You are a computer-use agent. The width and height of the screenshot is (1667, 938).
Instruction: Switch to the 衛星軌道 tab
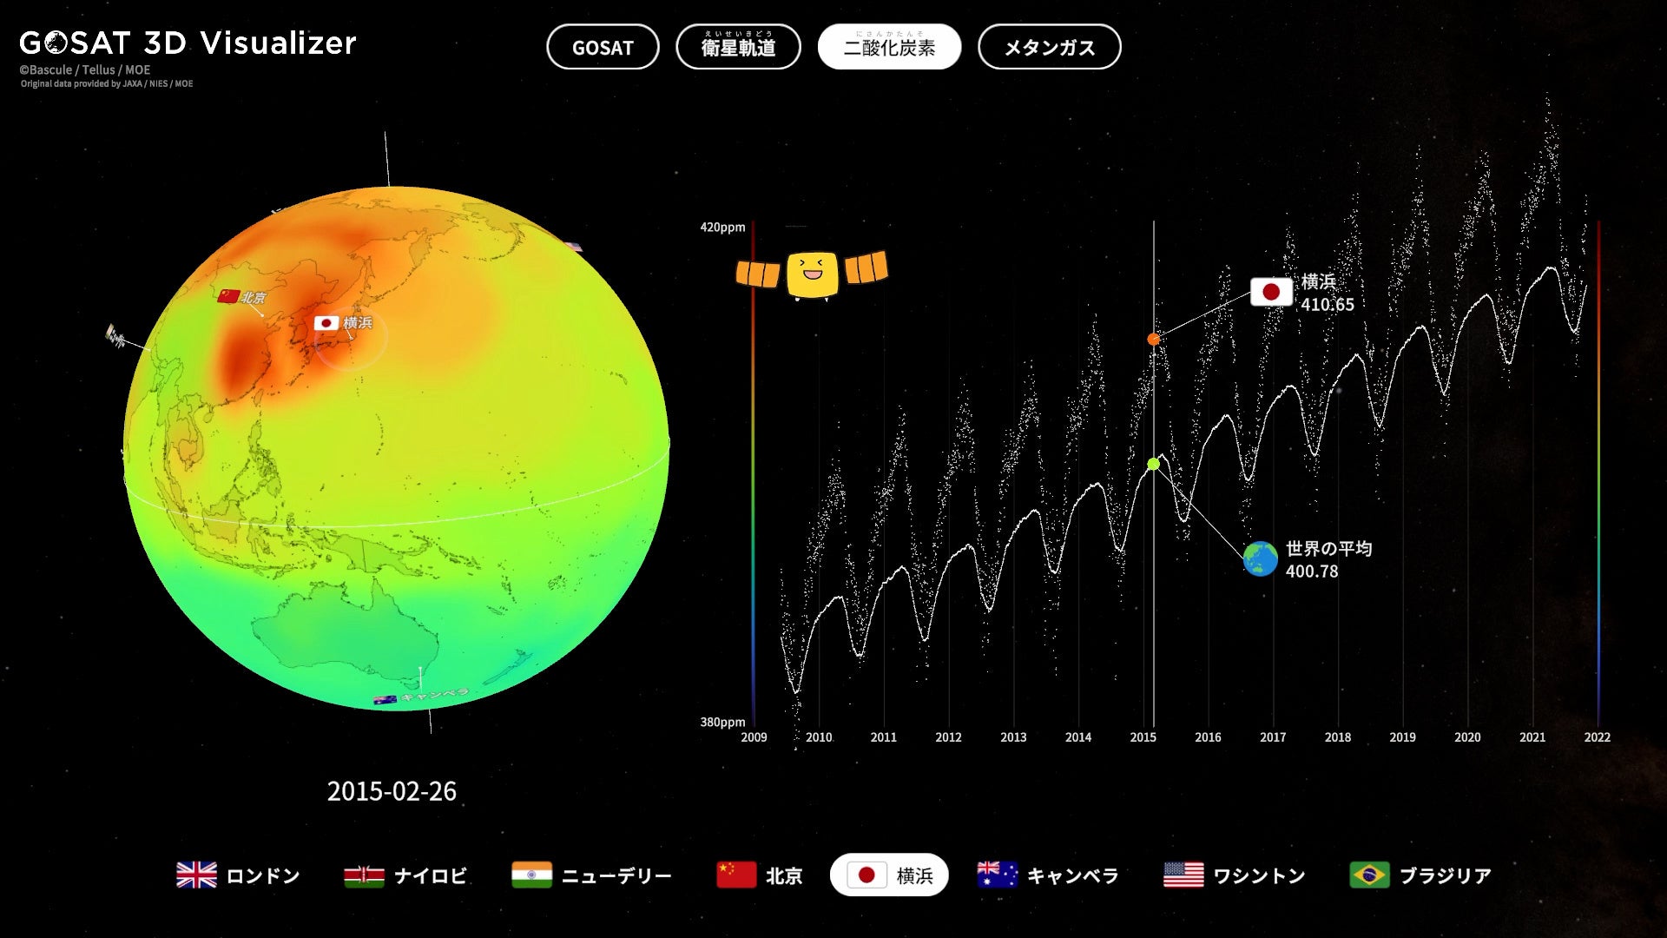coord(738,48)
